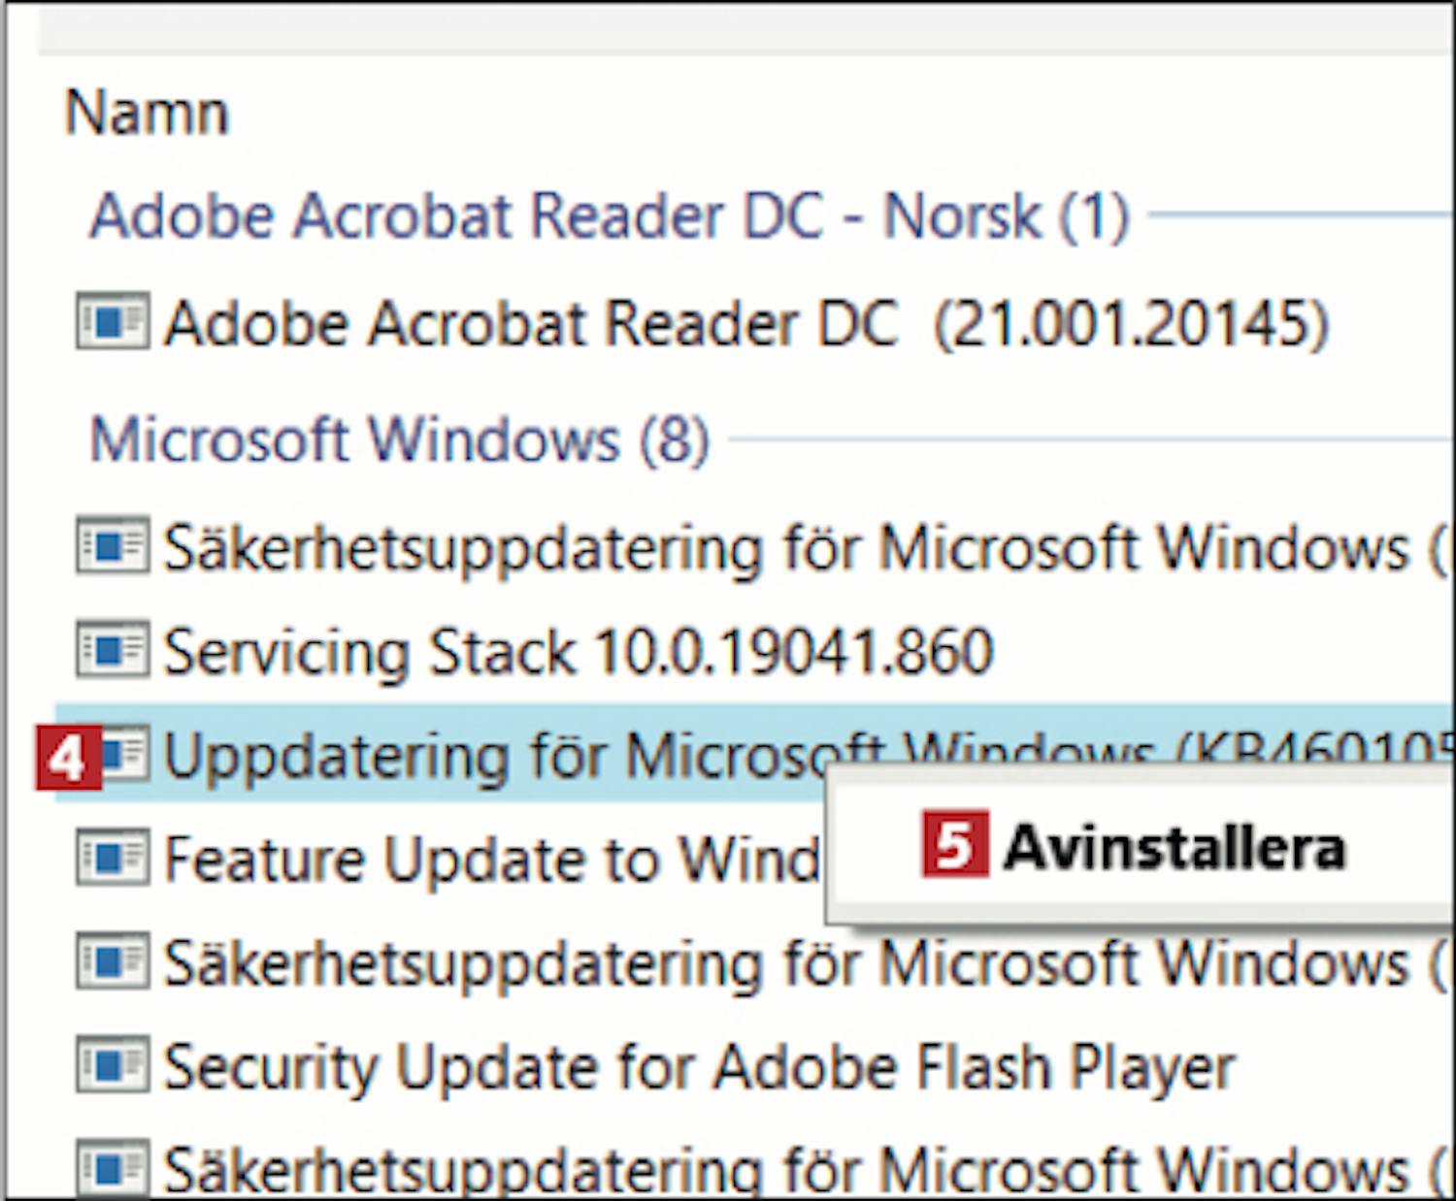Click icon of bottom Säkerhetsuppdatering entry
Image resolution: width=1456 pixels, height=1201 pixels.
[x=113, y=1167]
